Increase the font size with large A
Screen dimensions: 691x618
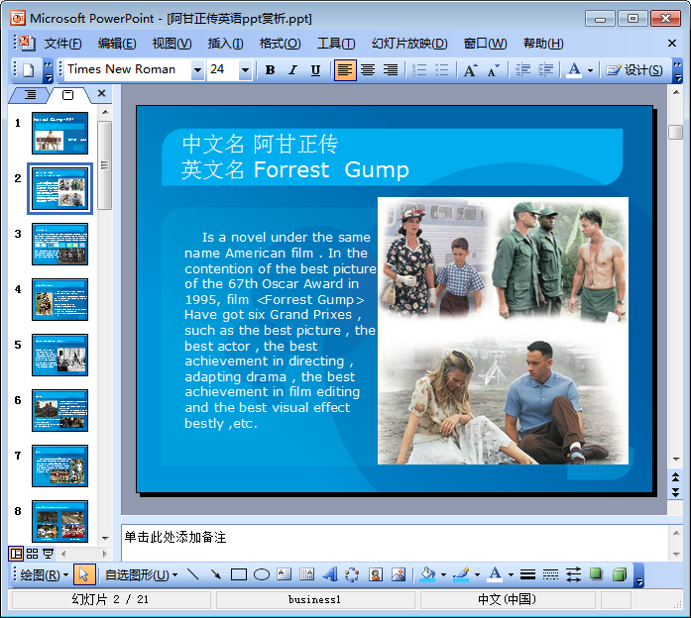click(470, 70)
